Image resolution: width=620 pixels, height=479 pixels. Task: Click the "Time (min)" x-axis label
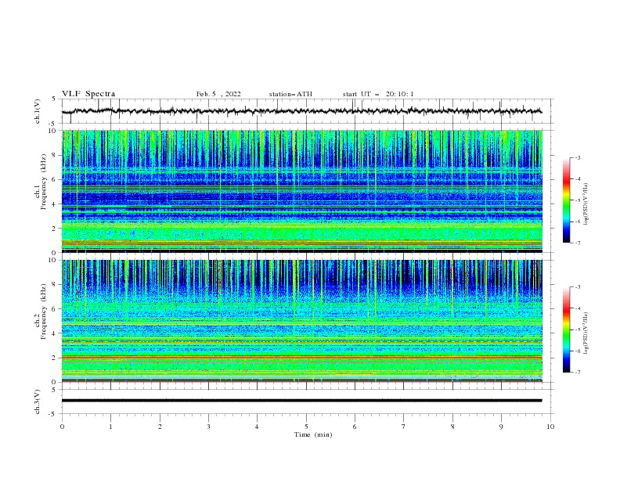(x=313, y=434)
